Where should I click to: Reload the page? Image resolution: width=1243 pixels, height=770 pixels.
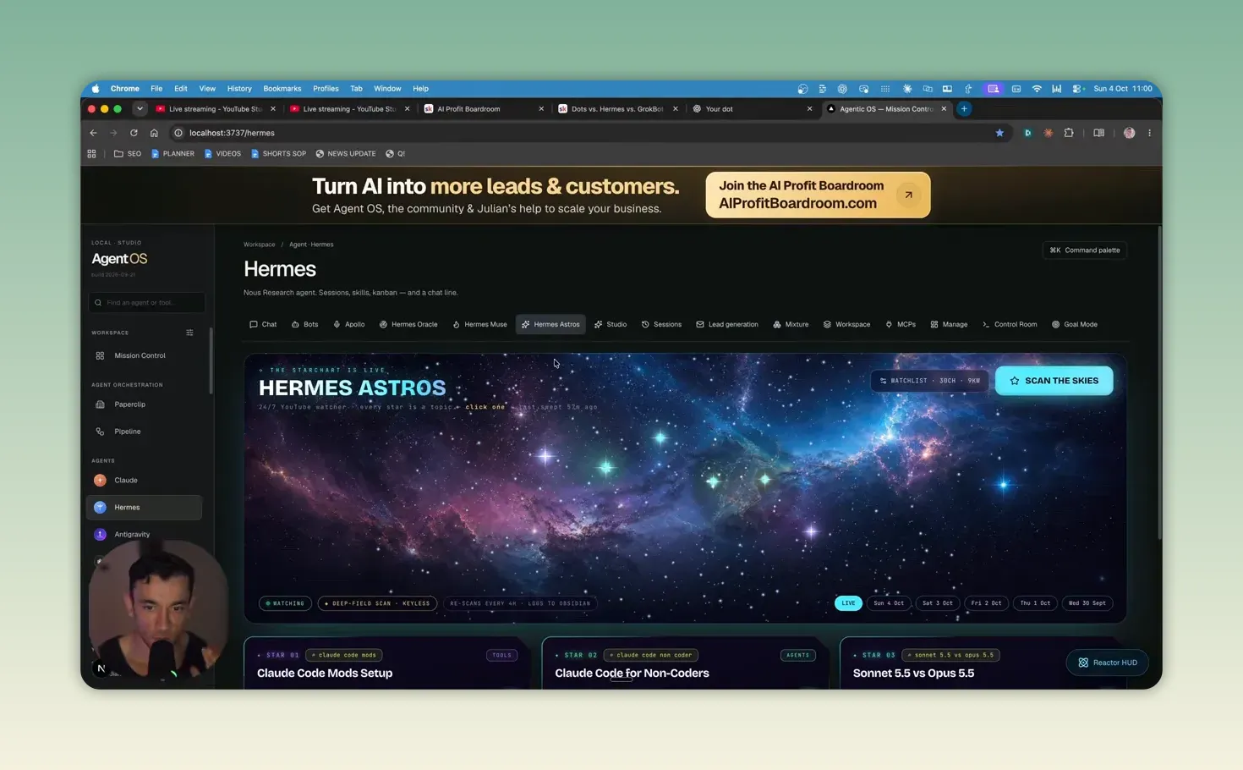pyautogui.click(x=134, y=133)
